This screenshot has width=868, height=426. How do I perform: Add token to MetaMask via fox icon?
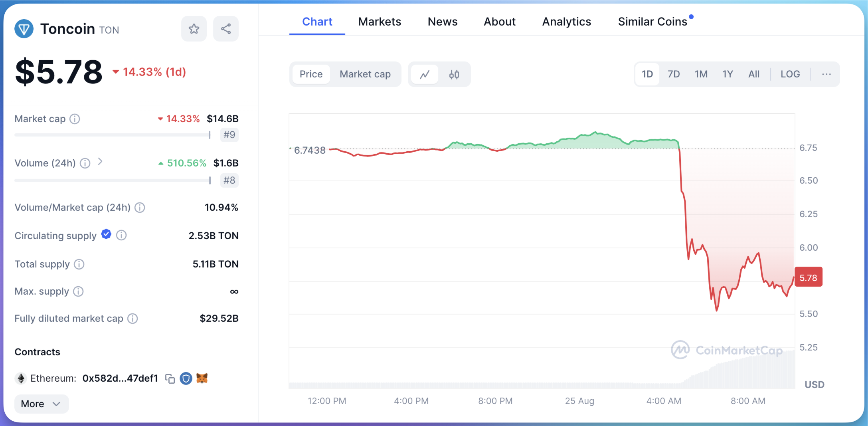tap(202, 378)
